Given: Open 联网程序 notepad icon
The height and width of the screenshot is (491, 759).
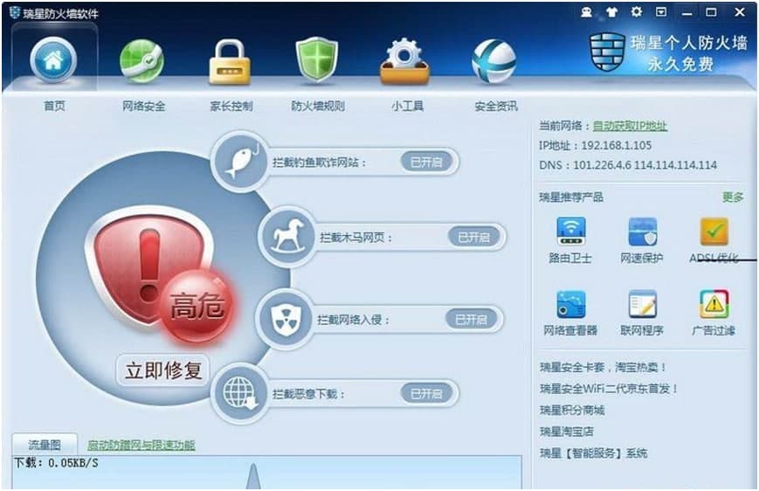Looking at the screenshot, I should click(642, 305).
